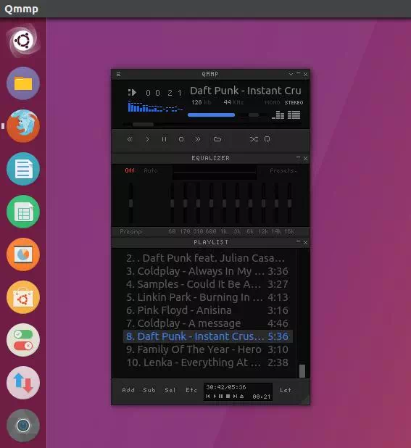
Task: Toggle repeat mode icon
Action: click(267, 139)
